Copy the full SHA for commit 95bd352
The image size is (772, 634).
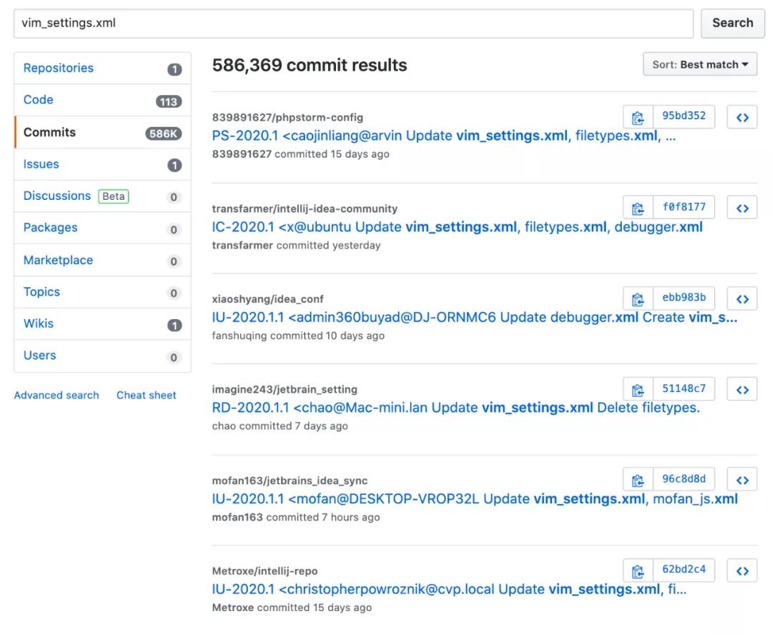(x=638, y=118)
